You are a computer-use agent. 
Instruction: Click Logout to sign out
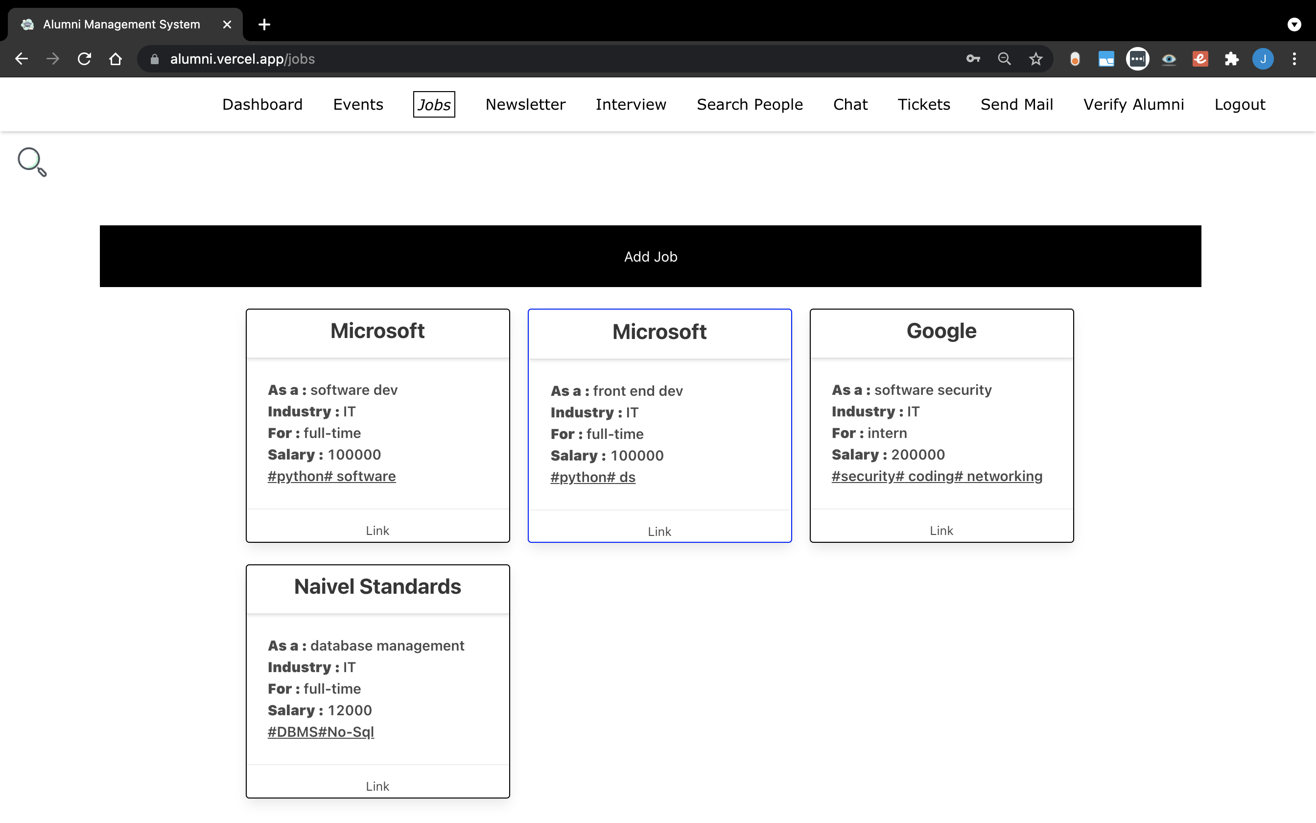coord(1240,104)
